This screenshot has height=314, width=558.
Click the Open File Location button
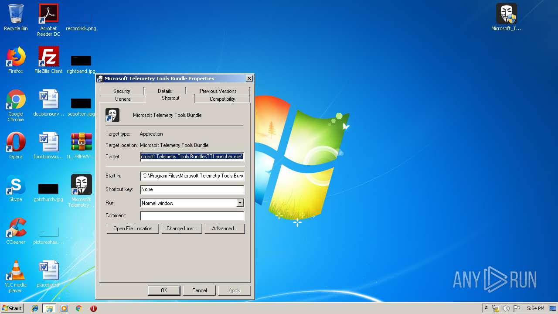[133, 229]
